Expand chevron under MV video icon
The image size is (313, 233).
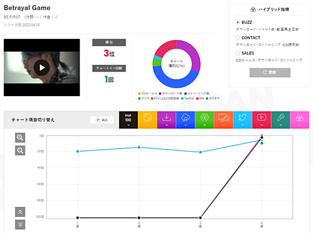(x=262, y=125)
